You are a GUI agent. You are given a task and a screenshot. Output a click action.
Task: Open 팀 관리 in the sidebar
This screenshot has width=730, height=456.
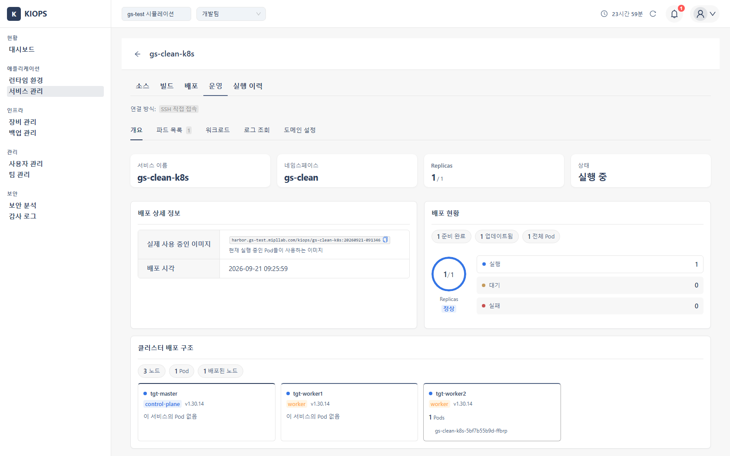[56, 175]
